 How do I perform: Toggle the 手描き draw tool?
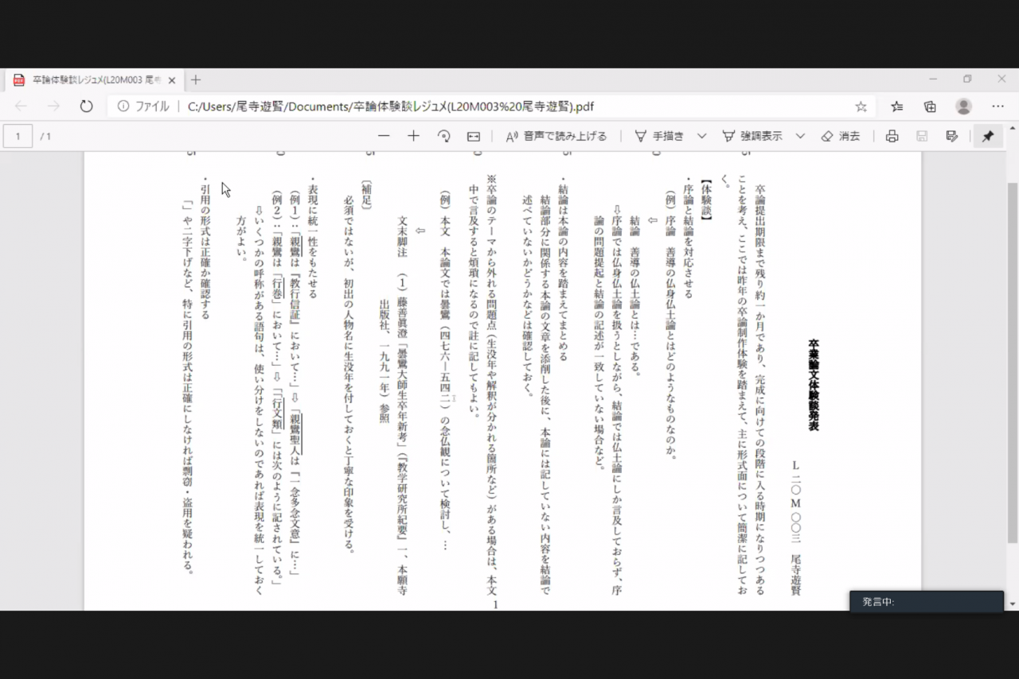660,136
